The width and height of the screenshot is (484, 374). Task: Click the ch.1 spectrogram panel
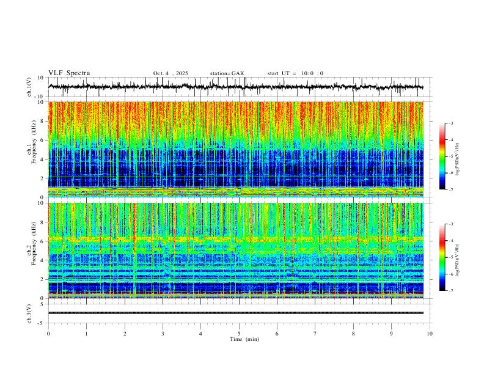[235, 149]
